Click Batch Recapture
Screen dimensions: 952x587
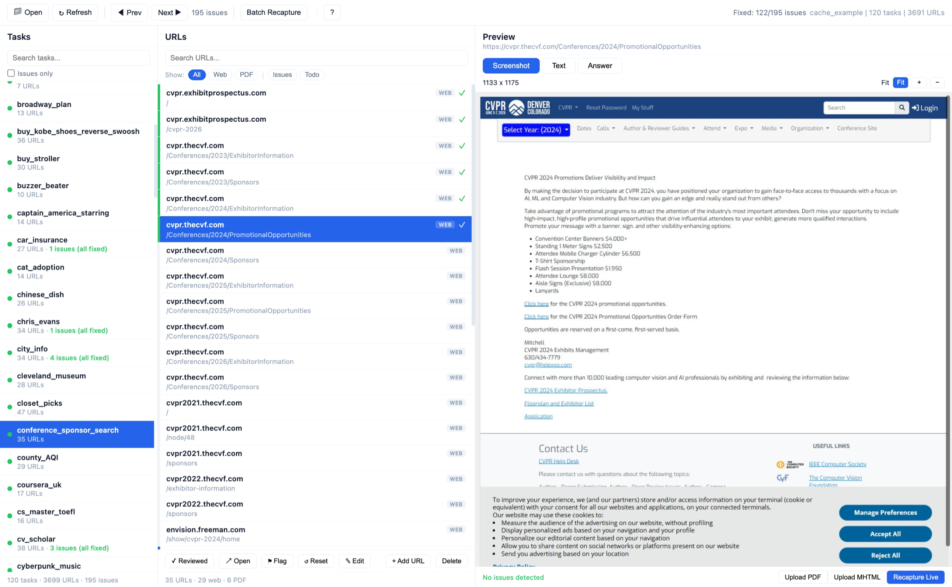point(274,13)
